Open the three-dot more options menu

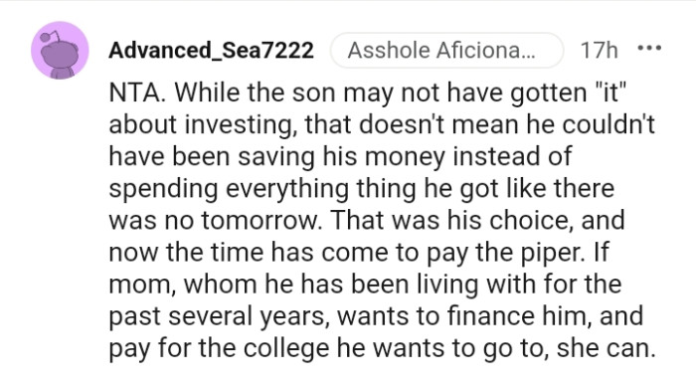[649, 49]
